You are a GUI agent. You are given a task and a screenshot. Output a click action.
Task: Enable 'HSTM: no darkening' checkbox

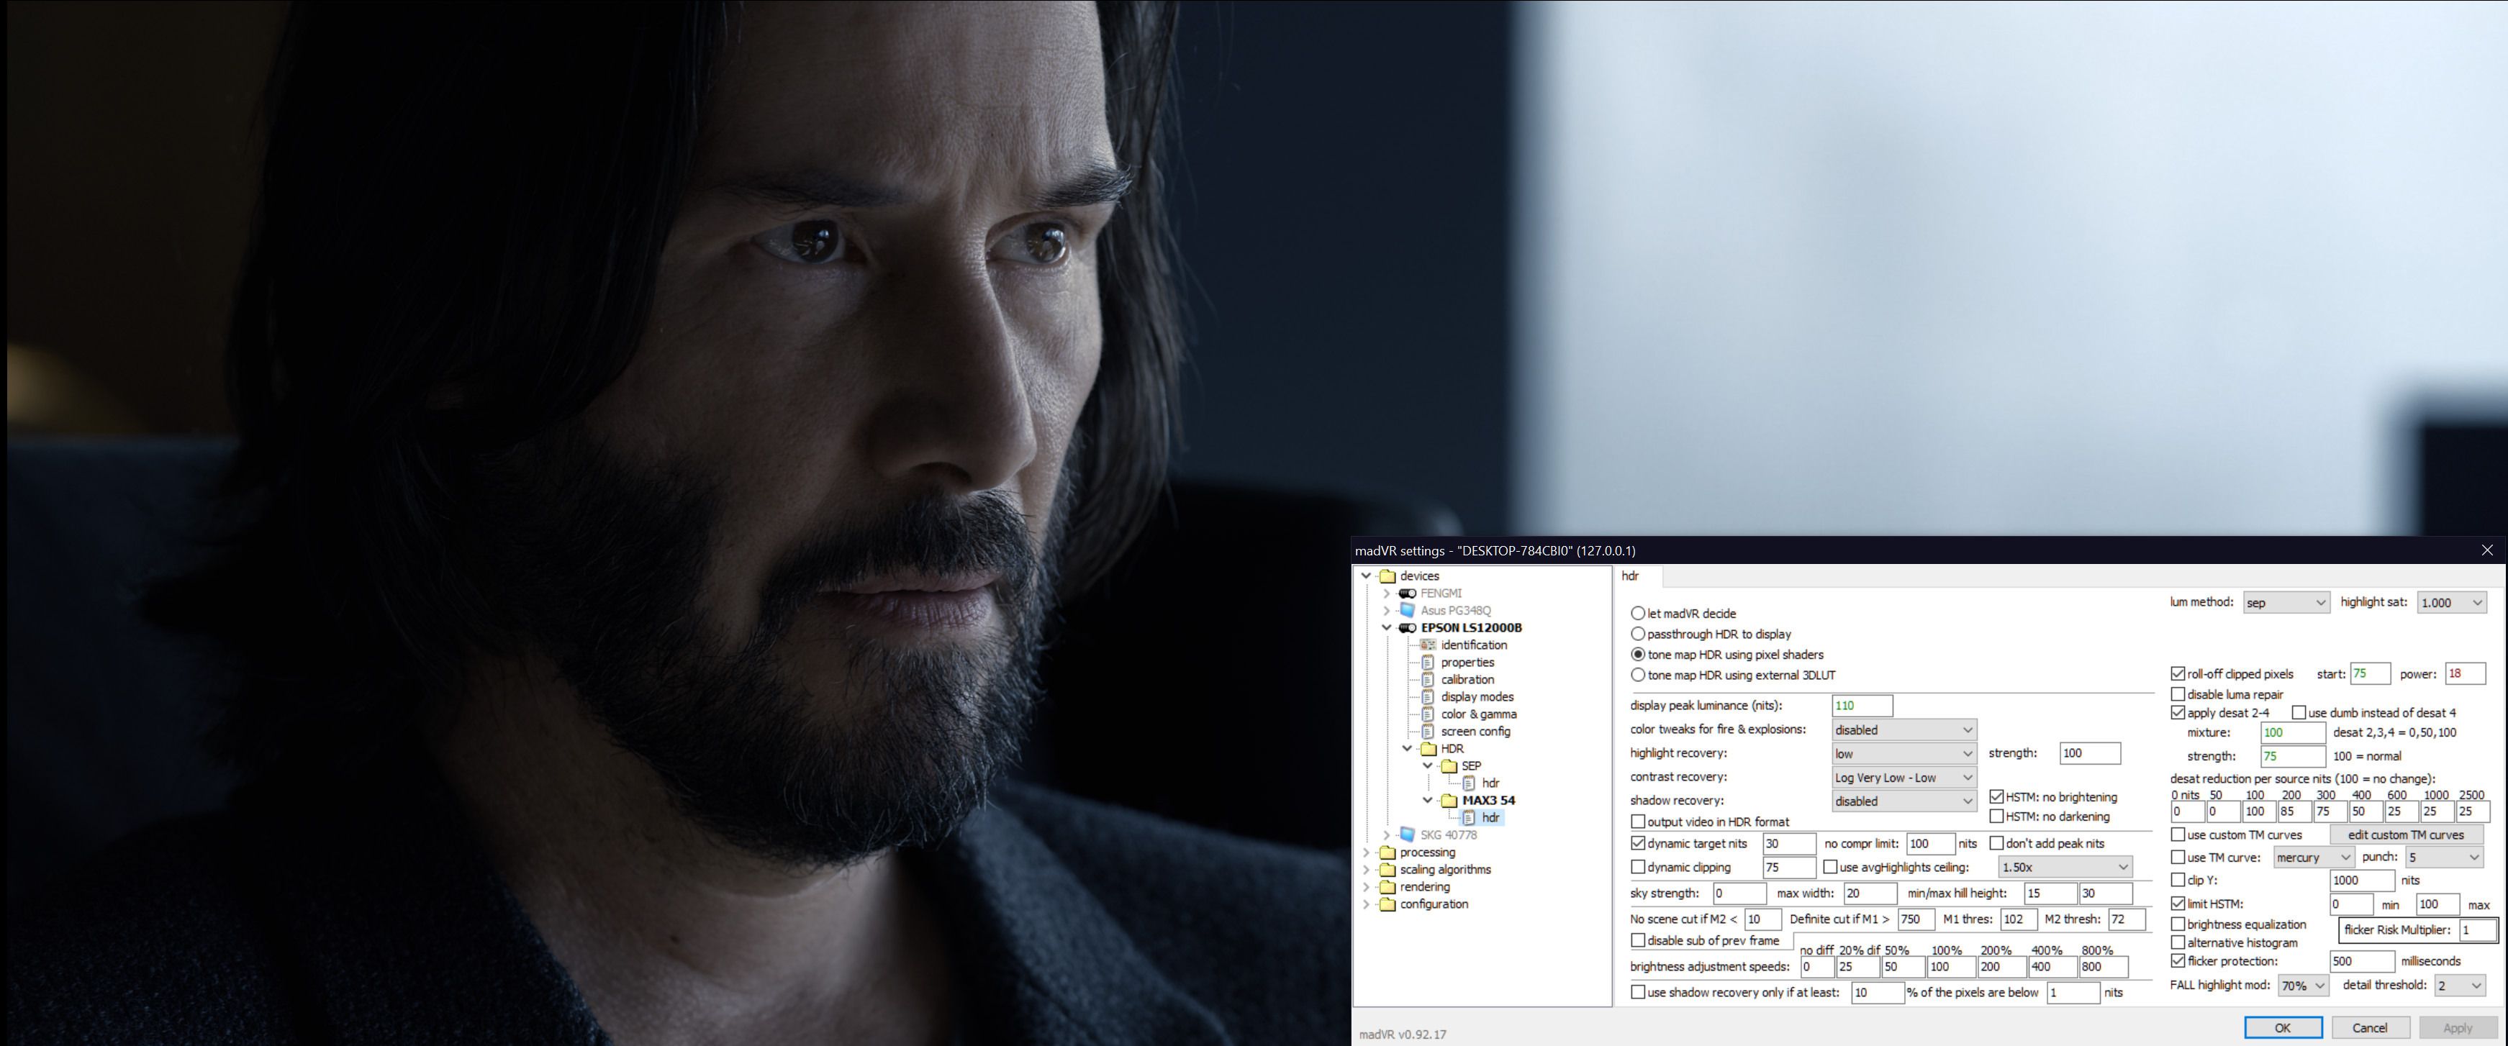pyautogui.click(x=1997, y=817)
